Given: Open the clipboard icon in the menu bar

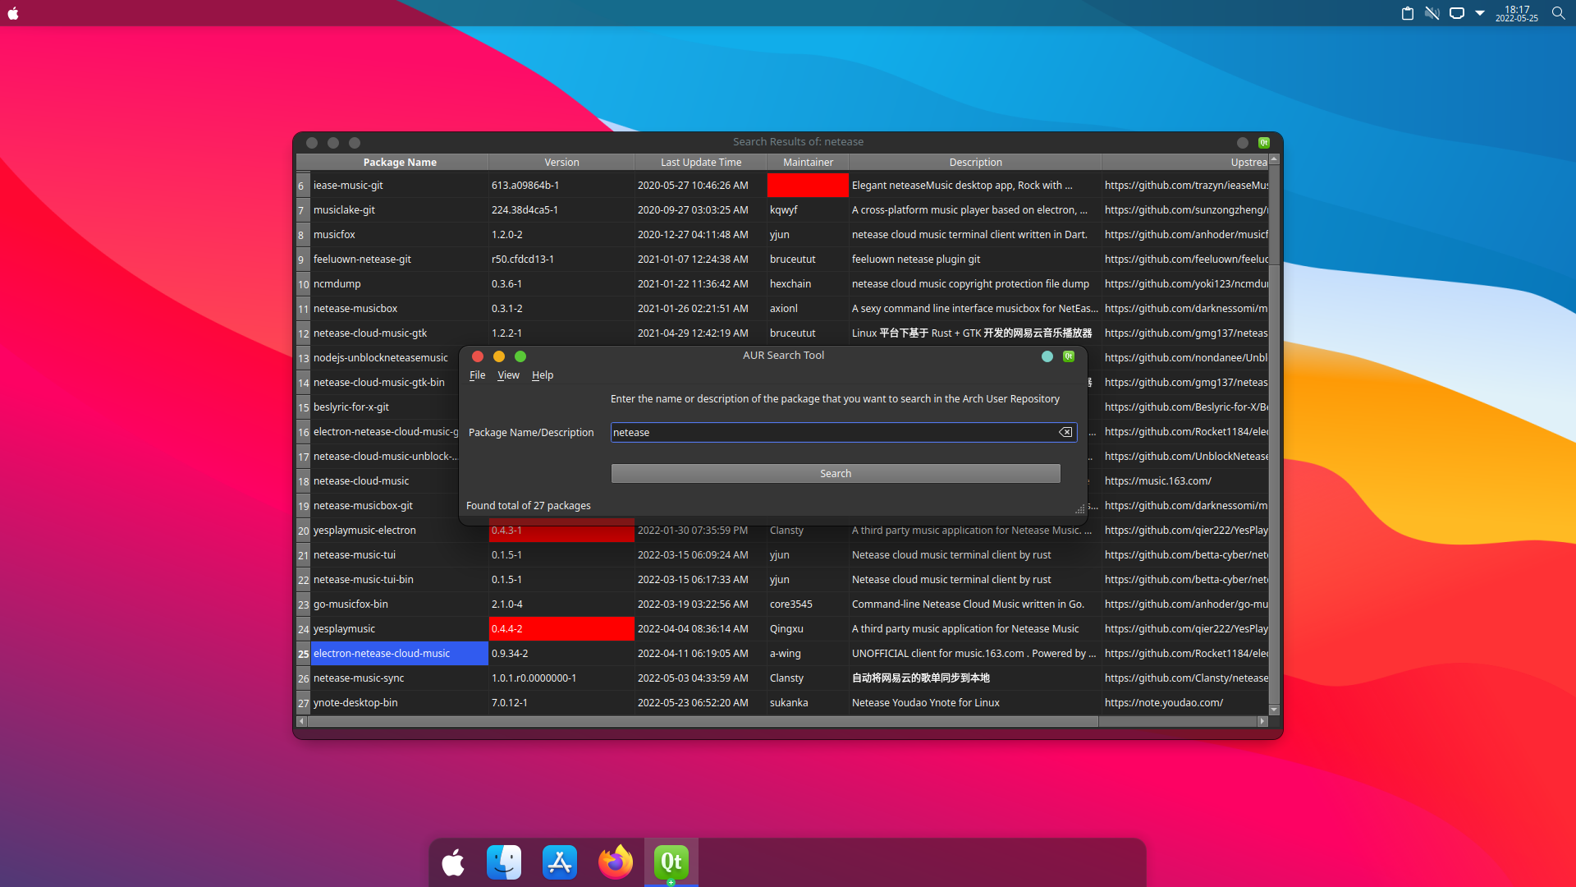Looking at the screenshot, I should (x=1408, y=13).
